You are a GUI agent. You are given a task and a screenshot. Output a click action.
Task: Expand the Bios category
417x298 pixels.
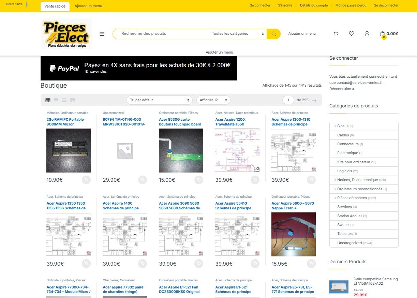coord(335,126)
